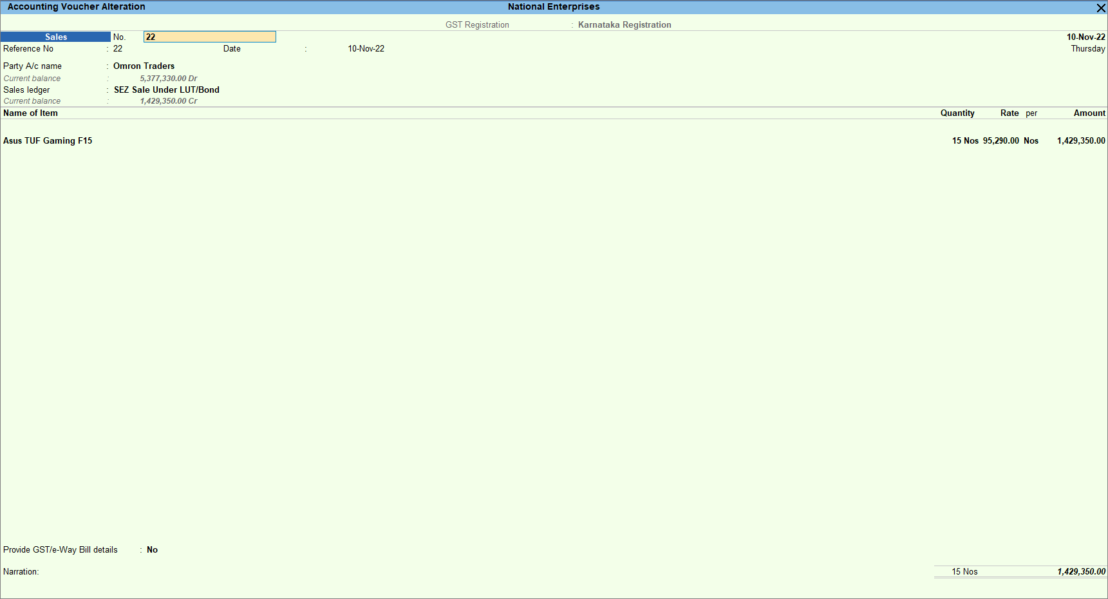Edit the voucher No. field showing 22
Screen dimensions: 1108x599
point(210,37)
